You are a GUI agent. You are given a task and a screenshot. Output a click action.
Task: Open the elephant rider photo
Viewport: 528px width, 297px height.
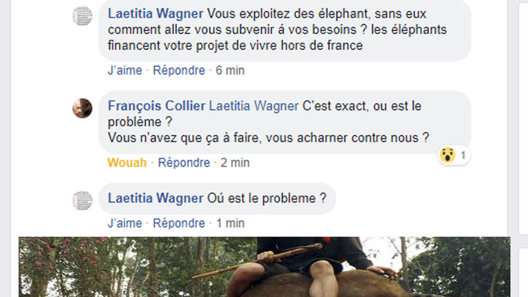click(x=265, y=267)
